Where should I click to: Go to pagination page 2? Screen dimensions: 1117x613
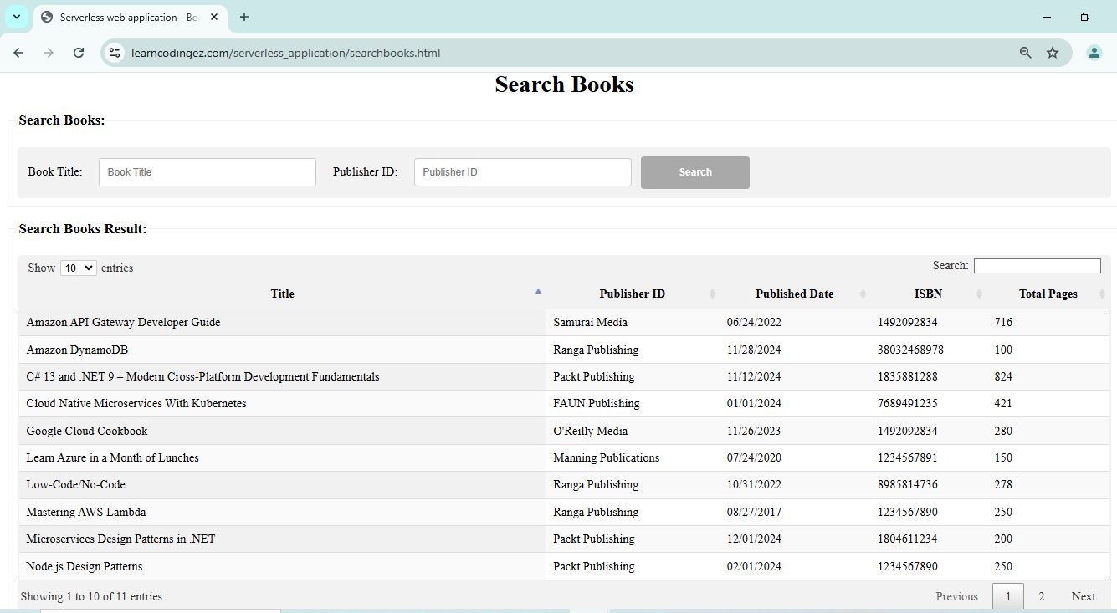point(1042,596)
